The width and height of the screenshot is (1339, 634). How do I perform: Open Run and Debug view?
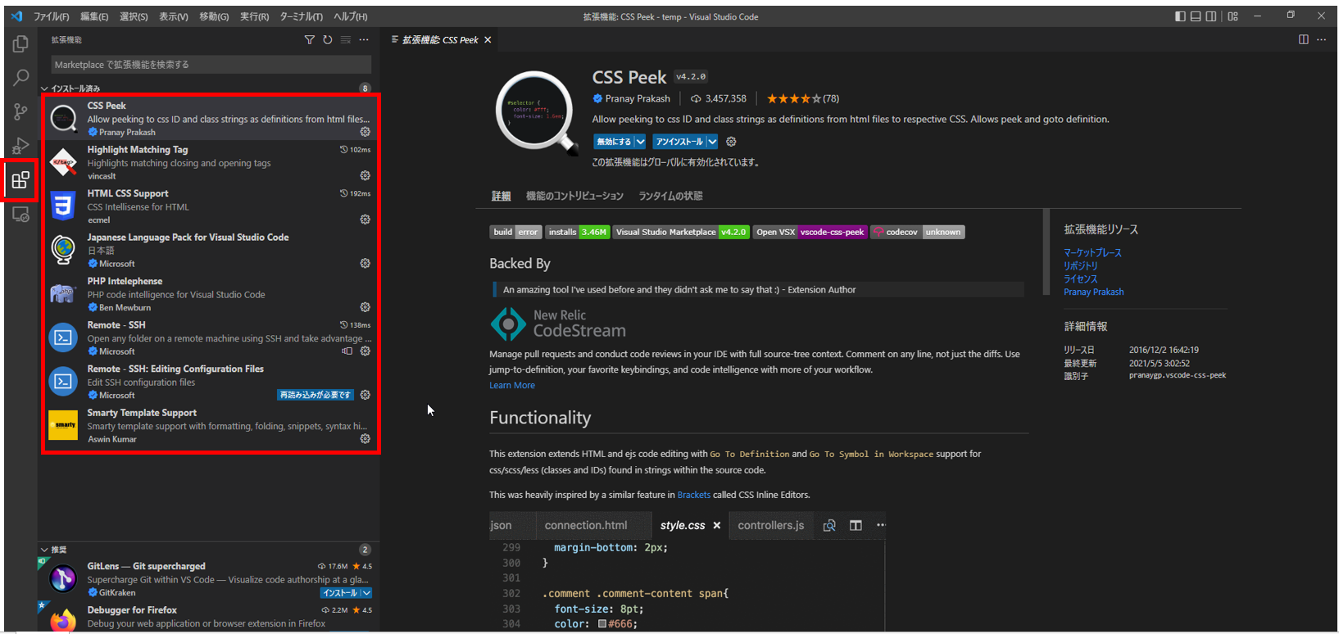click(x=20, y=147)
